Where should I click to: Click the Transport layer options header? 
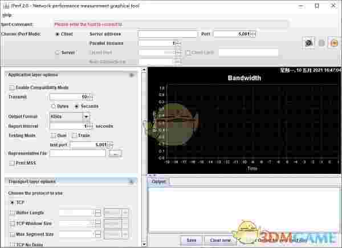pyautogui.click(x=71, y=181)
